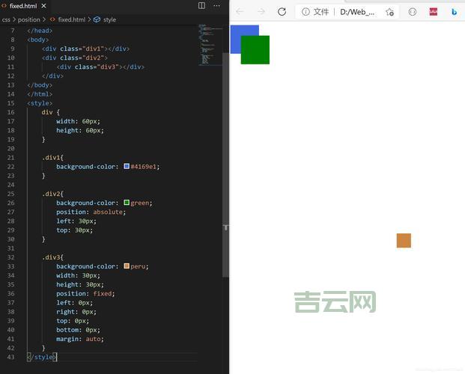Click the '.div3{' selector text
The width and height of the screenshot is (465, 374).
pos(52,257)
